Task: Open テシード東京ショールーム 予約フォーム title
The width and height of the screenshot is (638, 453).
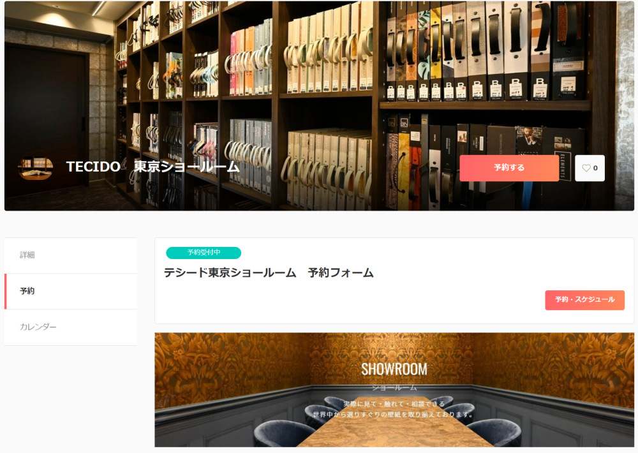Action: (269, 272)
